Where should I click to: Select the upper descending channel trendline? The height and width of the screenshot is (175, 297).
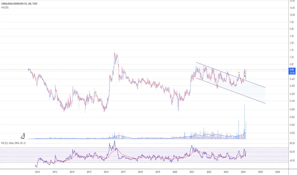[230, 75]
